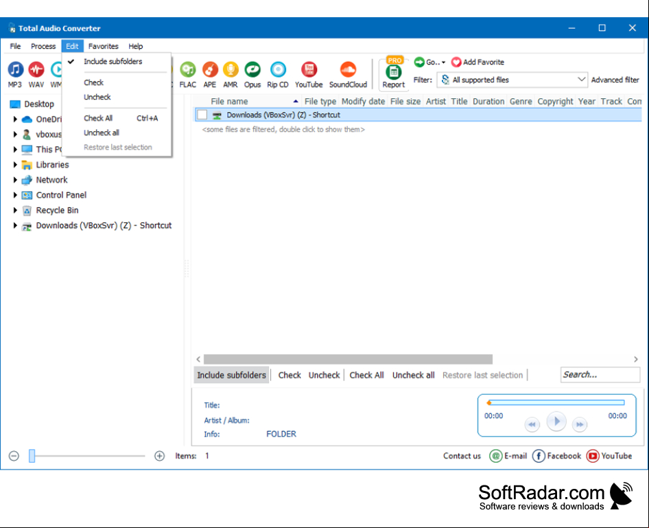The width and height of the screenshot is (649, 528).
Task: Click the E-mail contact icon
Action: tap(495, 456)
